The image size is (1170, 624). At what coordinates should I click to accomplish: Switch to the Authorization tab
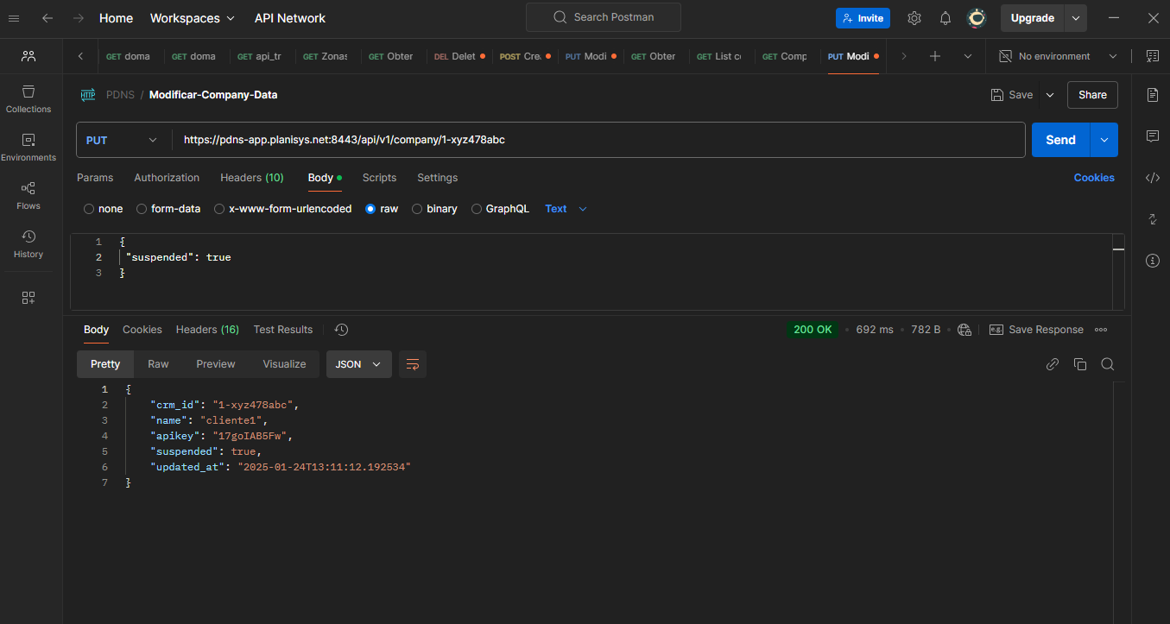[167, 178]
